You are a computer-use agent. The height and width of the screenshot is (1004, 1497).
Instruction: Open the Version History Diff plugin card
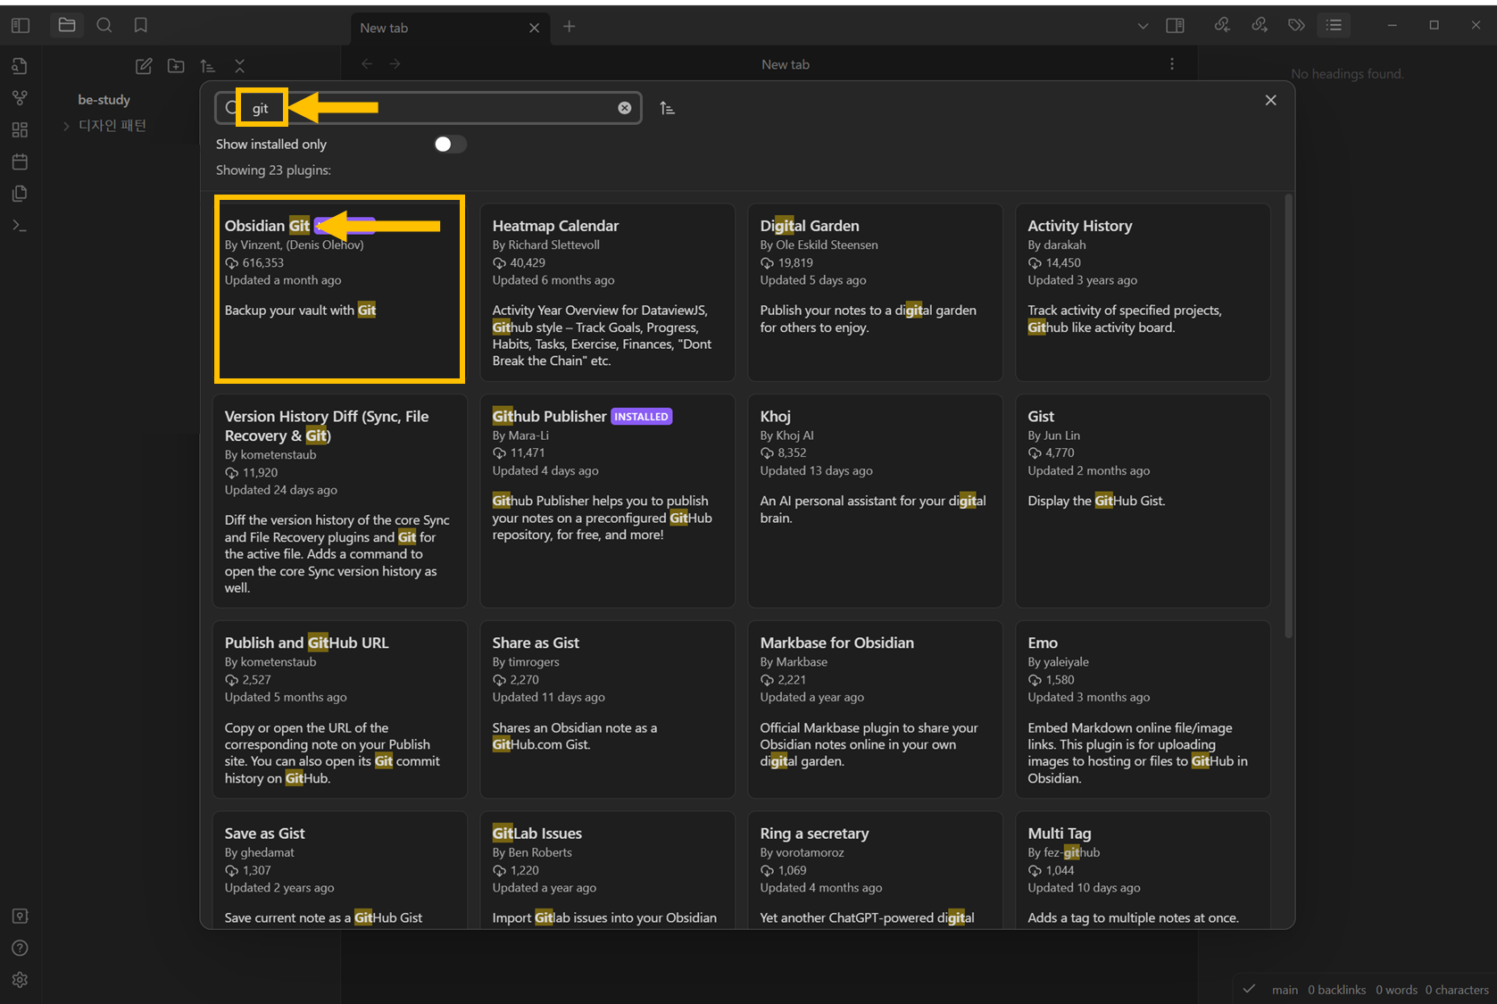(339, 501)
